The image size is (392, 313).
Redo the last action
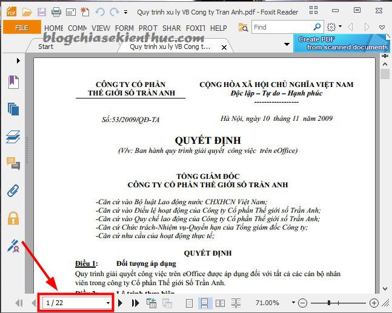(115, 11)
